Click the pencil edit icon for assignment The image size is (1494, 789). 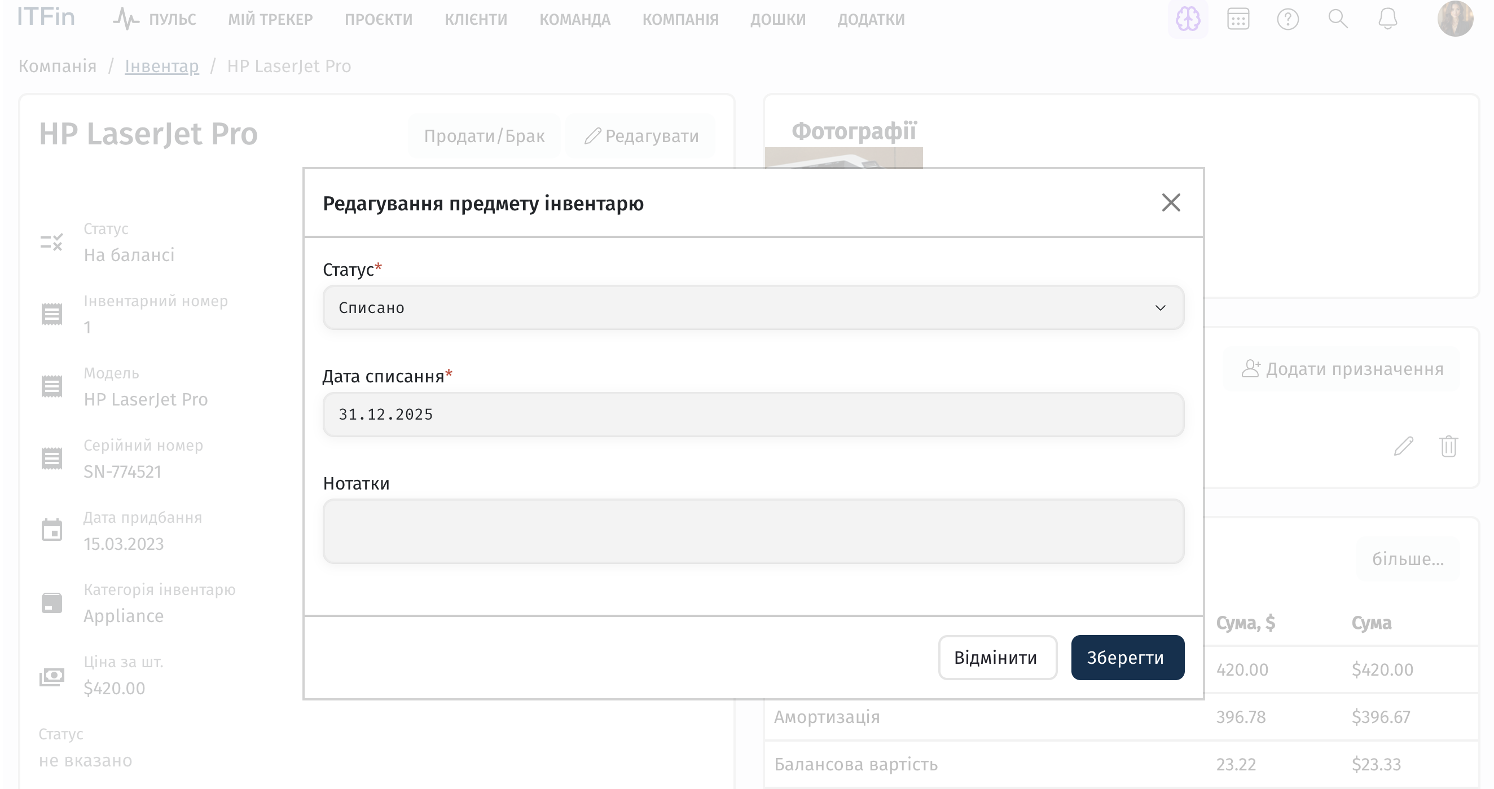1404,446
